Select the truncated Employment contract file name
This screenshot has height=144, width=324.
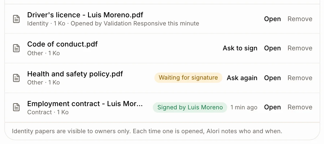(85, 103)
